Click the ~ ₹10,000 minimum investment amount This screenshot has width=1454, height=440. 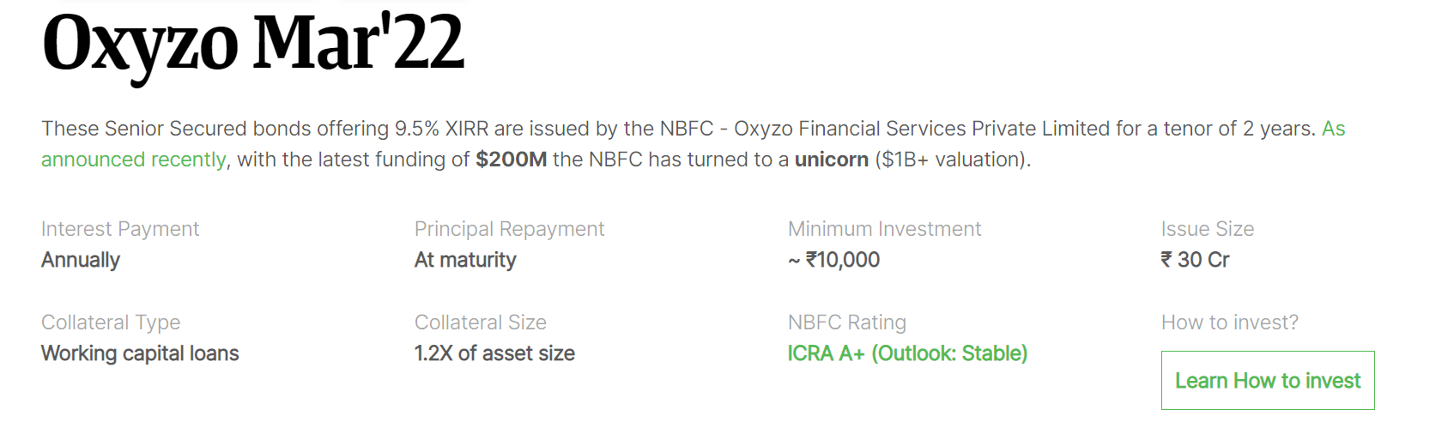coord(833,260)
